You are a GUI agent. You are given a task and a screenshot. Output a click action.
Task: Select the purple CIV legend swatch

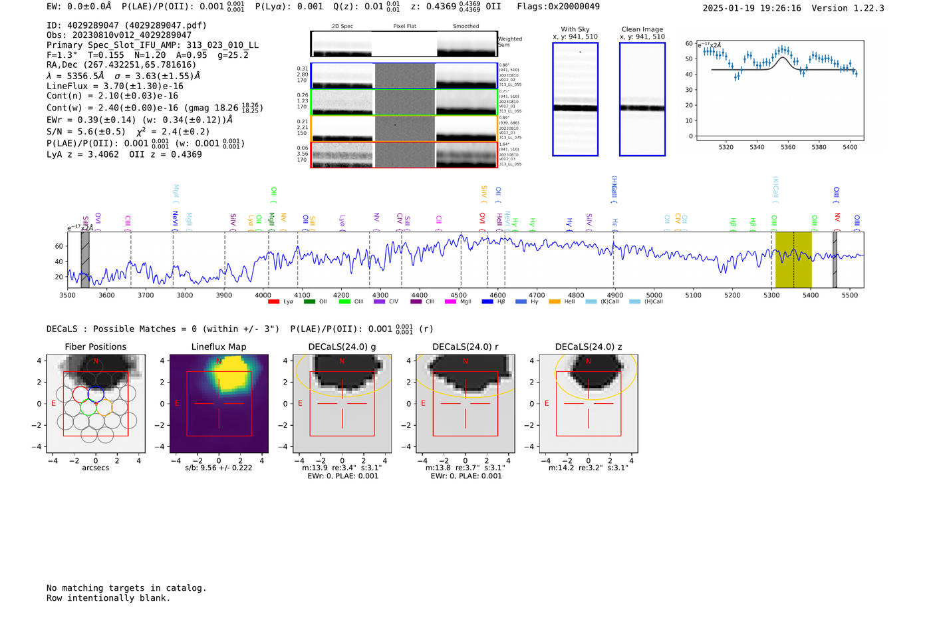point(380,302)
